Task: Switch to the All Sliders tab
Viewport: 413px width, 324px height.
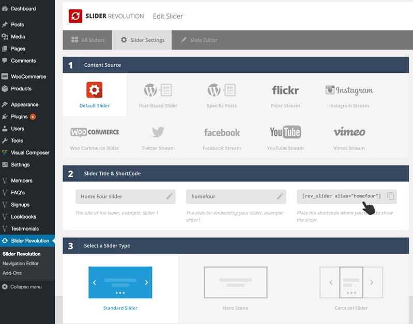Action: click(x=87, y=40)
